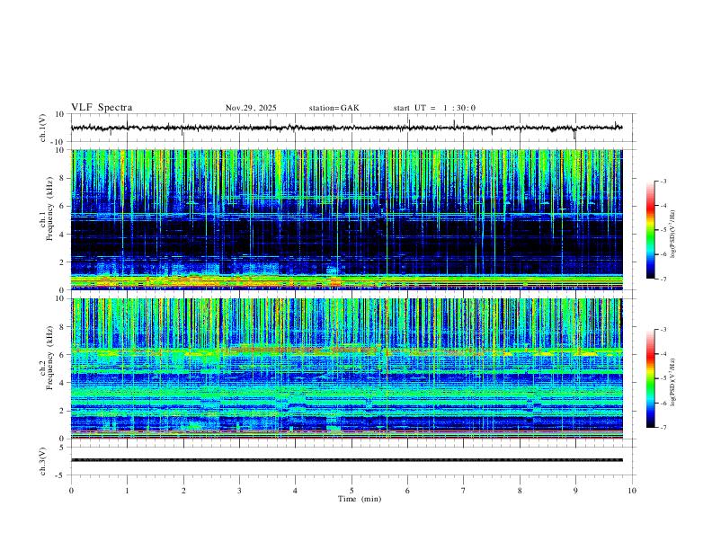
Task: Click the log(PSD) label beside ch.1 color bar
Action: 673,234
